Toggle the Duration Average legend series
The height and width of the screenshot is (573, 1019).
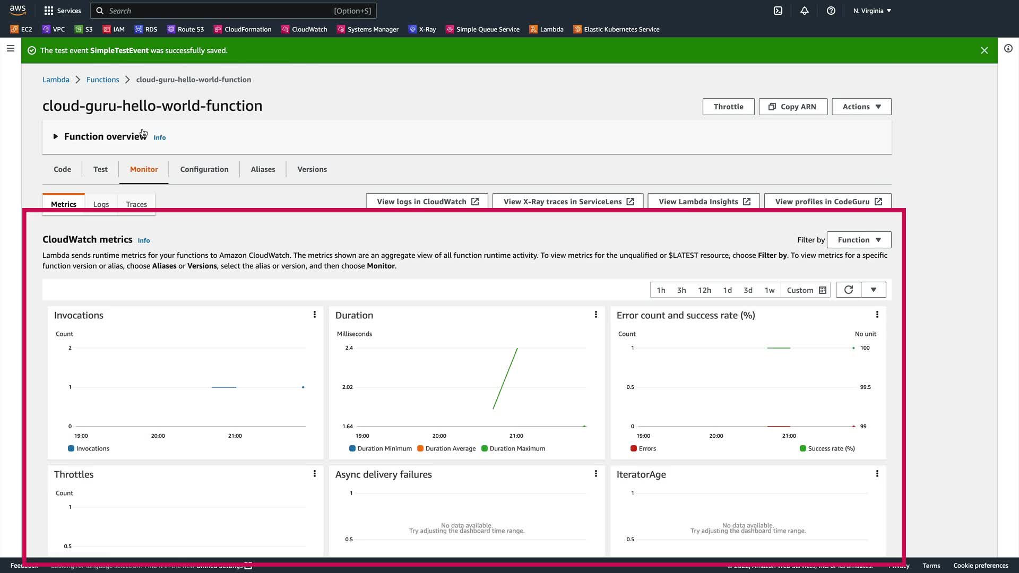[446, 448]
